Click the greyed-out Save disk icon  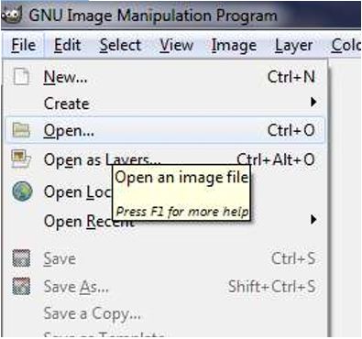21,258
